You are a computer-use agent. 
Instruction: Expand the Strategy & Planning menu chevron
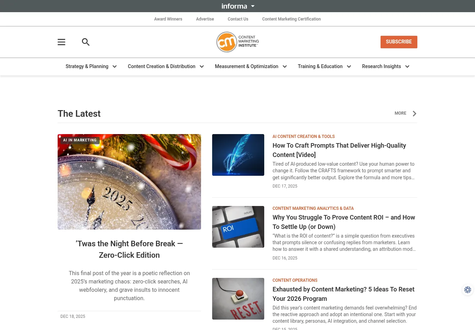click(115, 67)
